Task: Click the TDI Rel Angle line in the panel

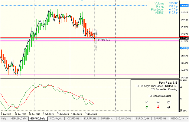Action: [x=156, y=86]
